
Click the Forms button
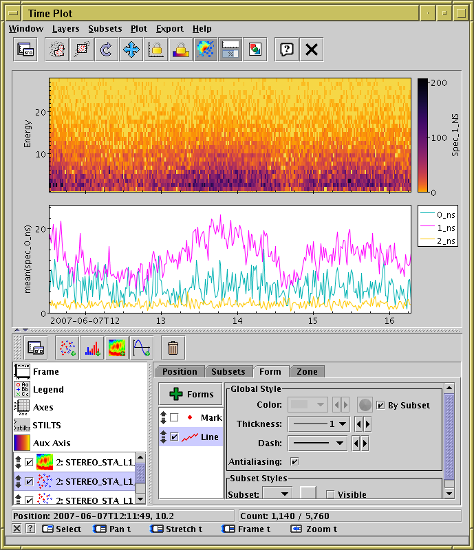(191, 395)
